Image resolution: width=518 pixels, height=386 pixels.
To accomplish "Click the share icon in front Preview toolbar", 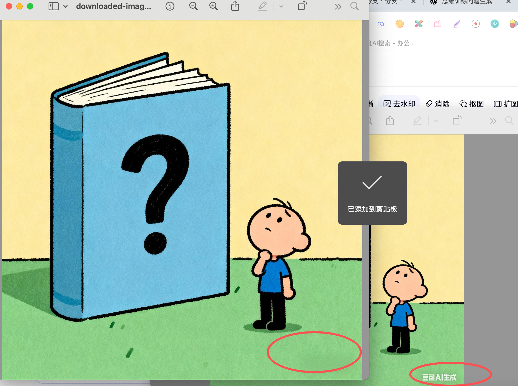I will click(235, 6).
